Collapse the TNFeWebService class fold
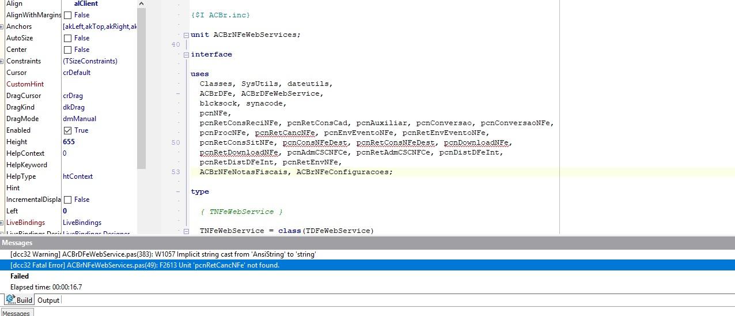 tap(186, 231)
